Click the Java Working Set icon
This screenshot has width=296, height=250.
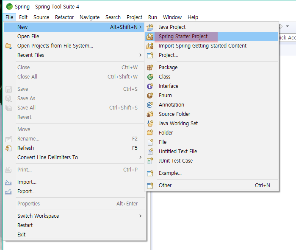pyautogui.click(x=150, y=124)
